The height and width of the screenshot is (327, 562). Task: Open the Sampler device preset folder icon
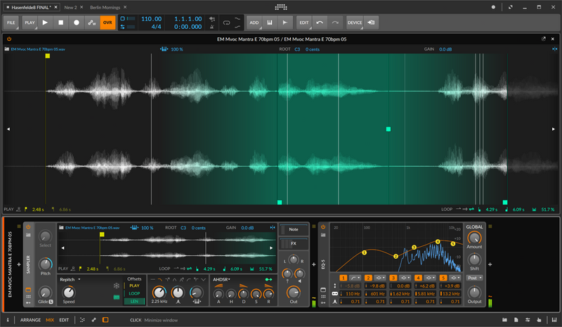pos(28,235)
